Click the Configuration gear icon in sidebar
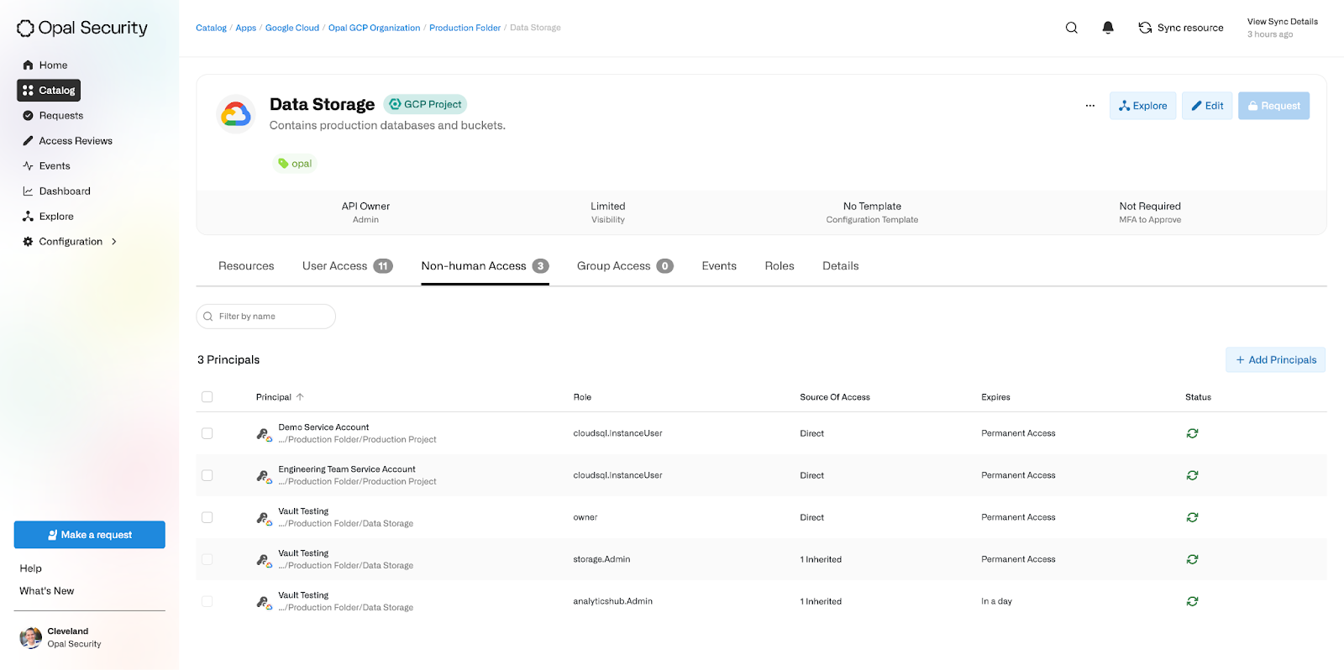This screenshot has height=670, width=1344. pos(28,242)
